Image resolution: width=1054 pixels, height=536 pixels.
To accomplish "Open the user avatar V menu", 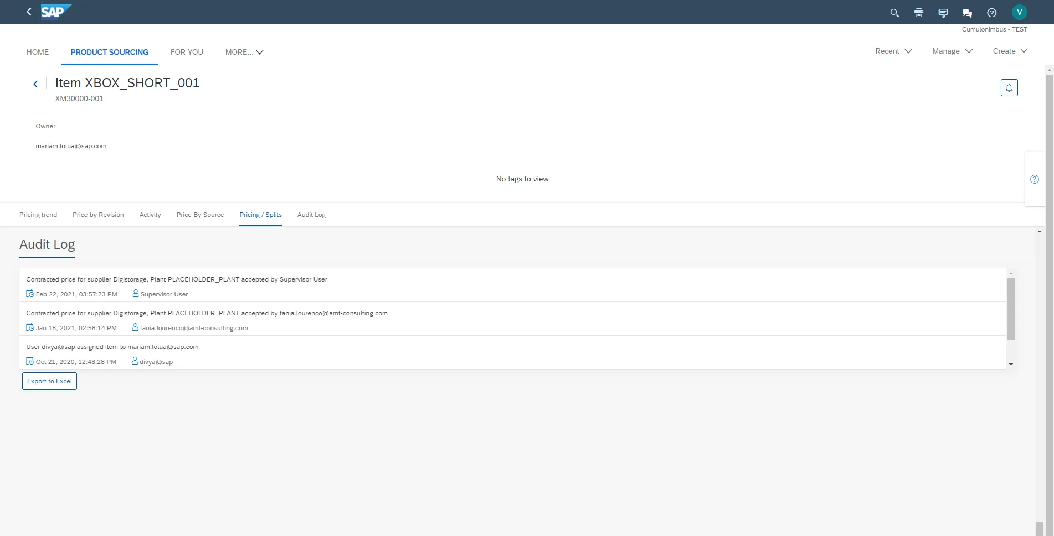I will click(x=1020, y=12).
